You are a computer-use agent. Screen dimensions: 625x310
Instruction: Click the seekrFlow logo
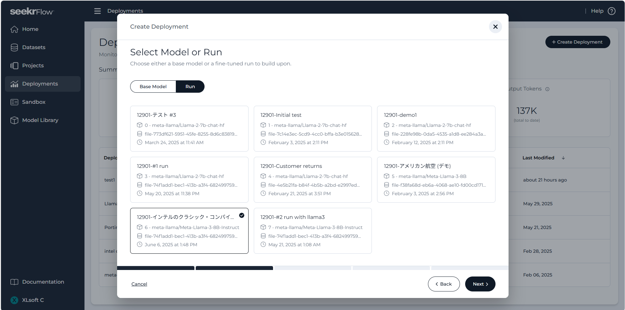(32, 12)
